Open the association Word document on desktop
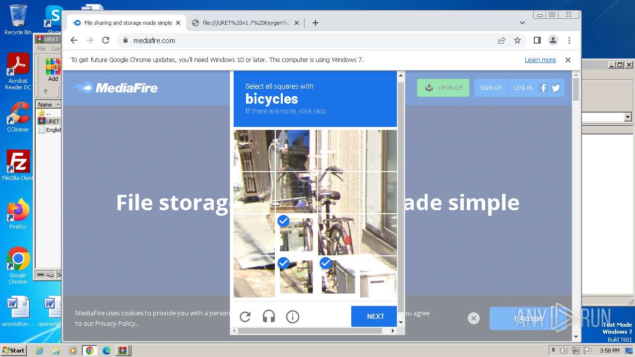The height and width of the screenshot is (357, 635). click(x=18, y=311)
